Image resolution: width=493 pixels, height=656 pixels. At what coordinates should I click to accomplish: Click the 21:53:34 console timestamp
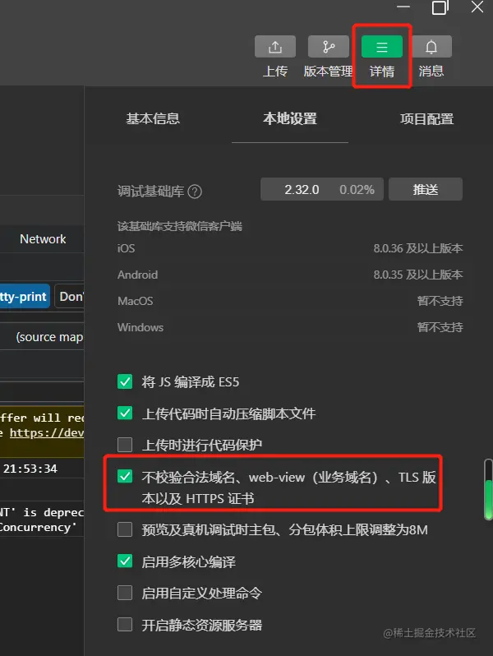click(30, 469)
